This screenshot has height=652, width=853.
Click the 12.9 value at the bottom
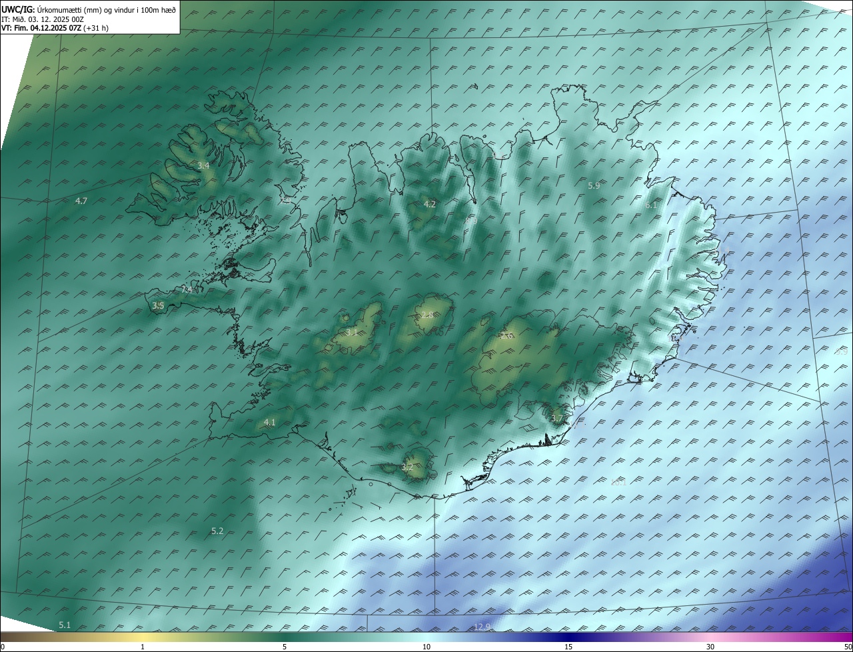pyautogui.click(x=482, y=627)
